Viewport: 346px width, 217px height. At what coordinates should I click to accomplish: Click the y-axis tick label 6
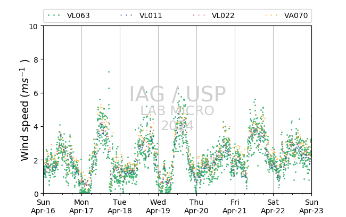(x=36, y=93)
